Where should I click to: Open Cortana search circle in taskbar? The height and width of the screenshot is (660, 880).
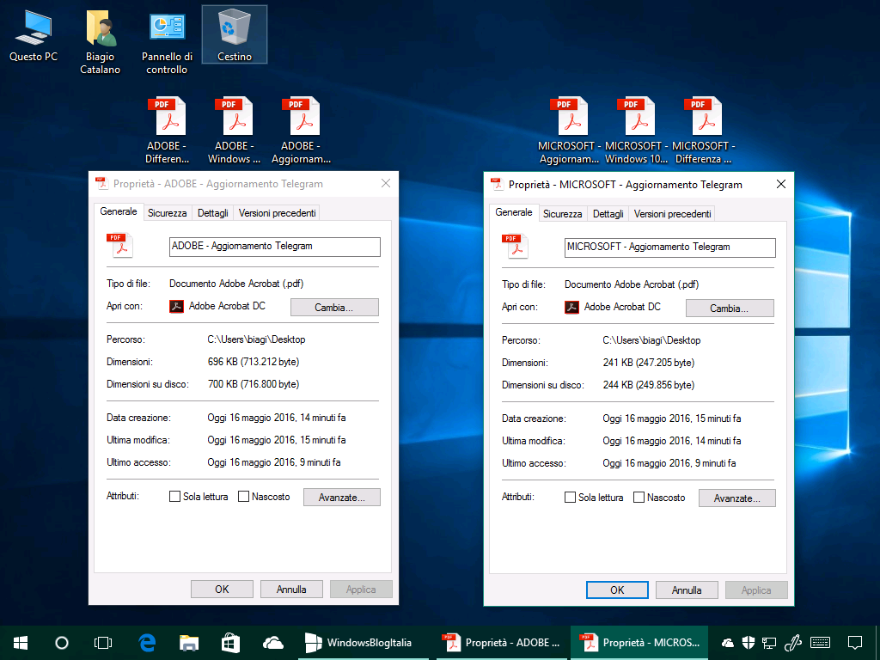[62, 643]
